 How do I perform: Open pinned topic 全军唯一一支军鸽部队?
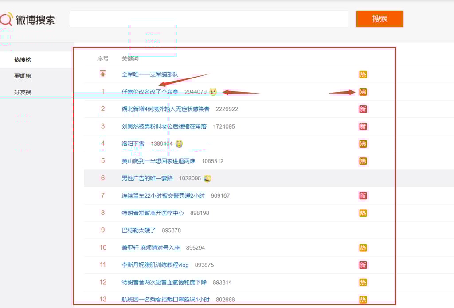point(150,74)
